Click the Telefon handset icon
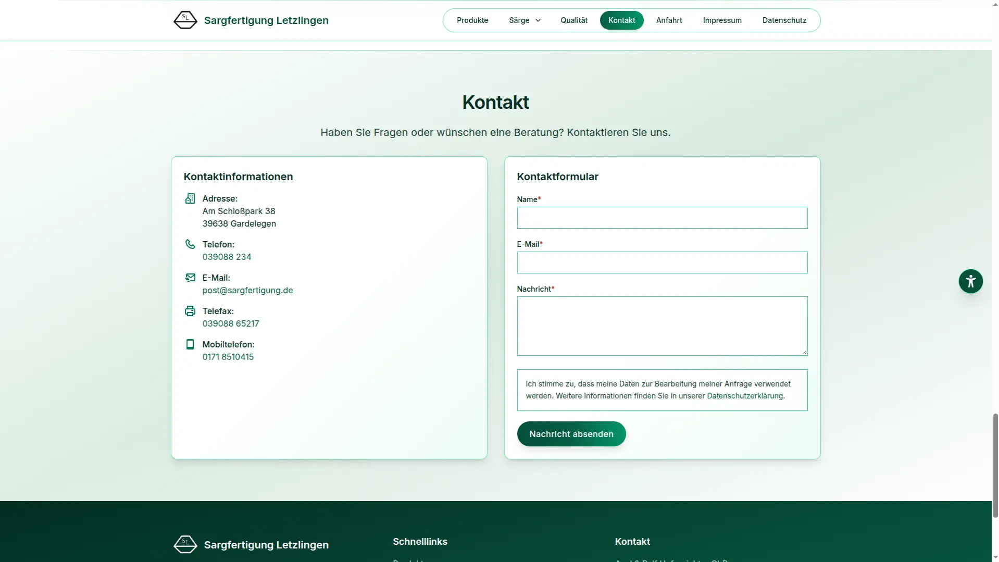999x562 pixels. [190, 244]
